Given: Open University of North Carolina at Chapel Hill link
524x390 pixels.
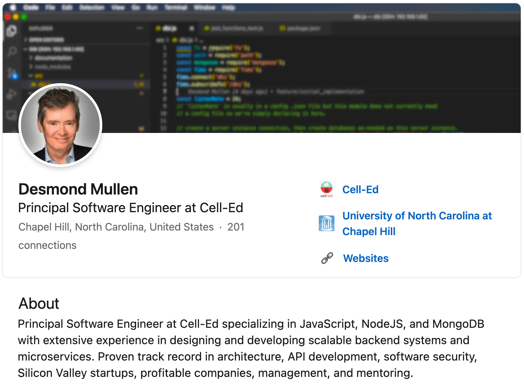Looking at the screenshot, I should (417, 224).
